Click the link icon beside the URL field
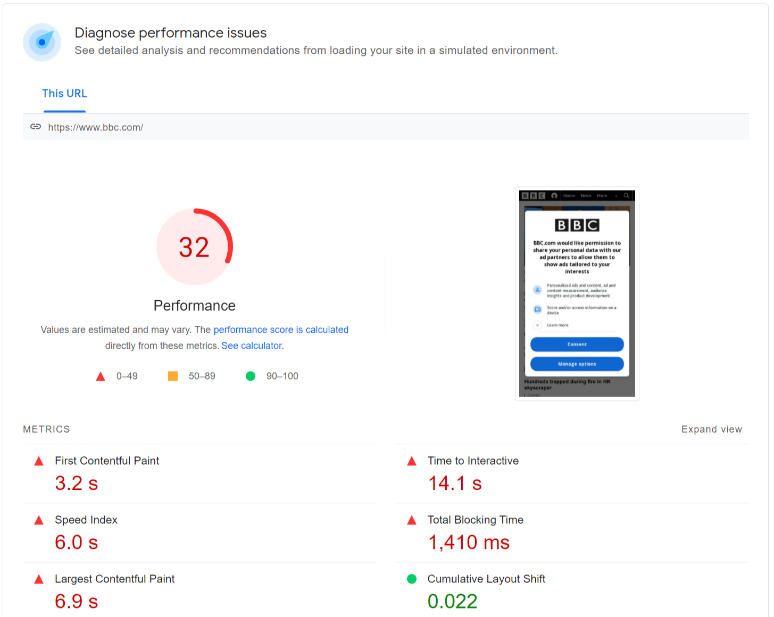The image size is (774, 617). pos(36,127)
